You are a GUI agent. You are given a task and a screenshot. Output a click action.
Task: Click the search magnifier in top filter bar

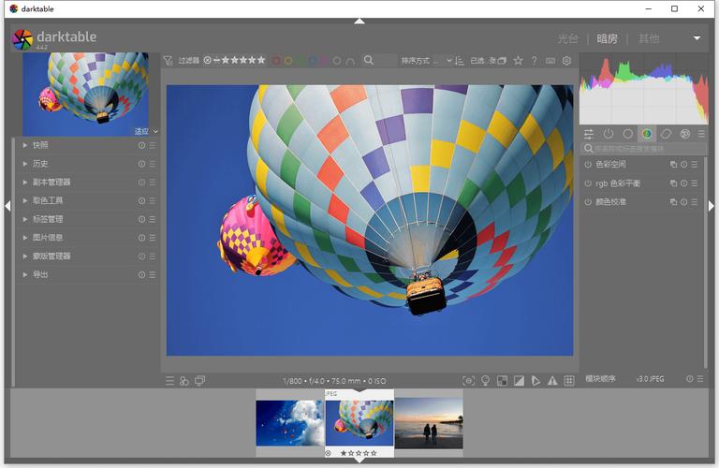point(368,60)
